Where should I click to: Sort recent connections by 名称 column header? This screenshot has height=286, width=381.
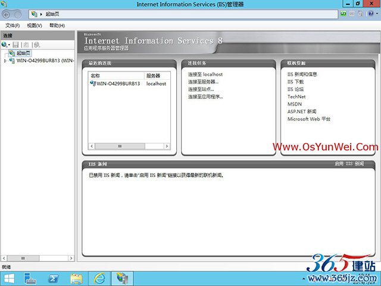click(117, 76)
